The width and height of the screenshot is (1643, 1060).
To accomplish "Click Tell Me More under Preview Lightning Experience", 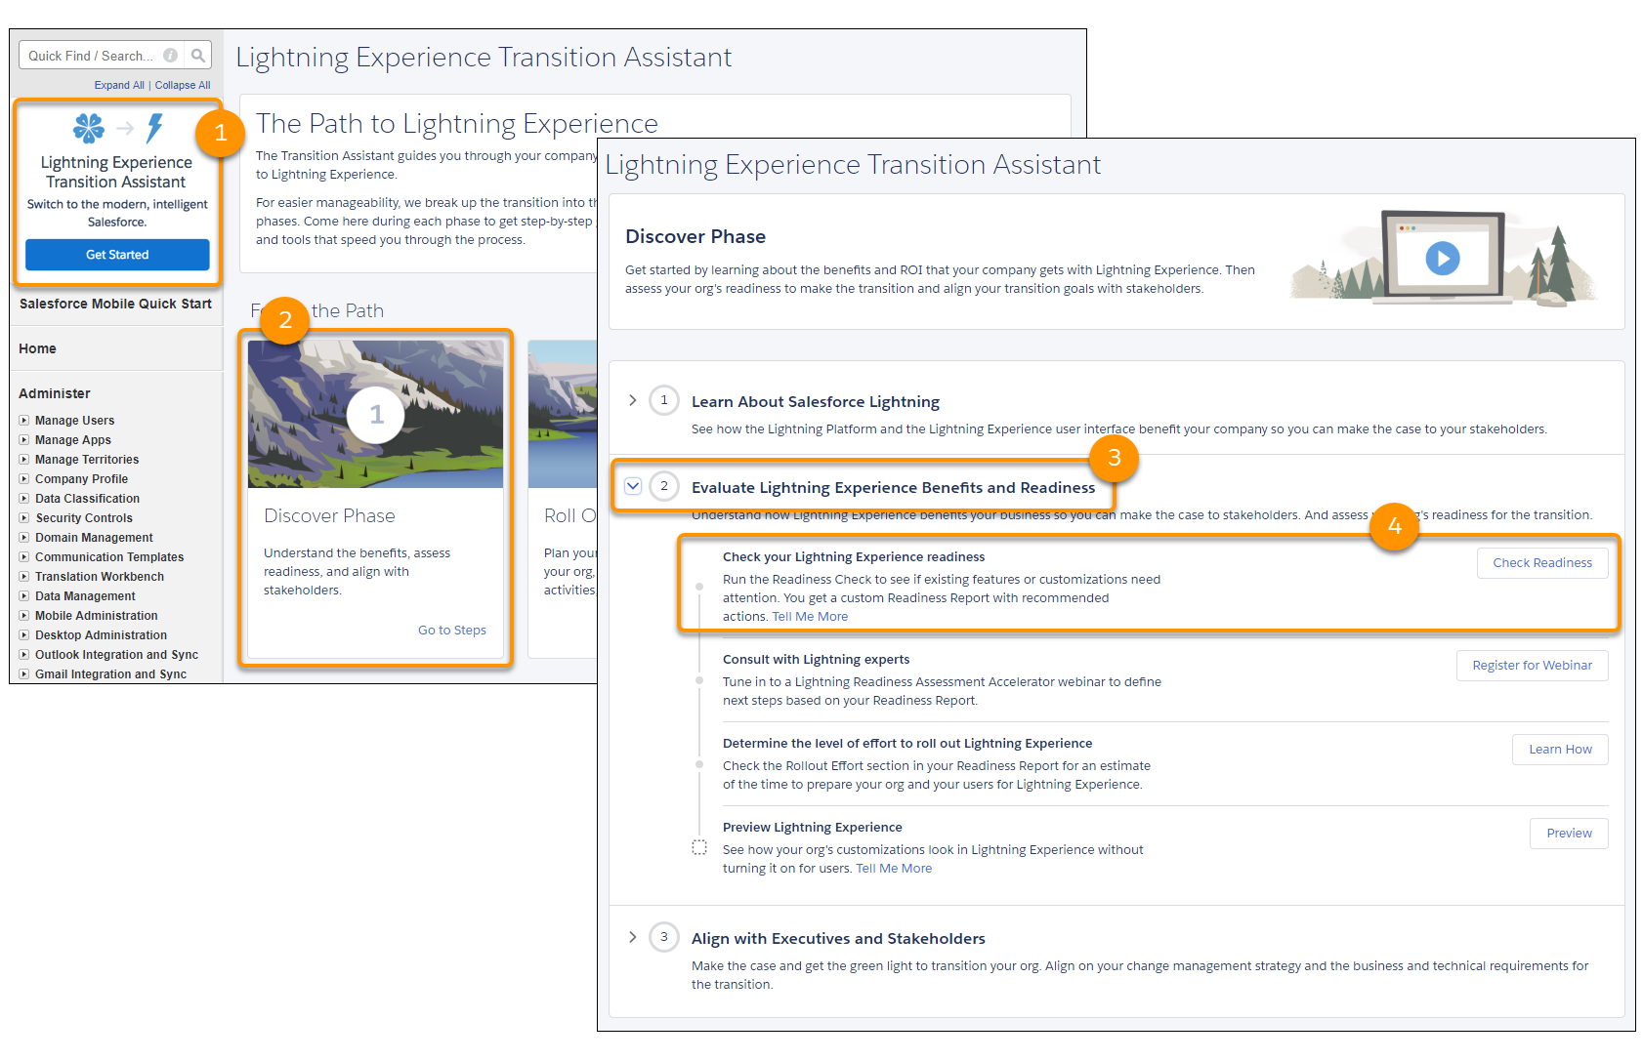I will [894, 869].
